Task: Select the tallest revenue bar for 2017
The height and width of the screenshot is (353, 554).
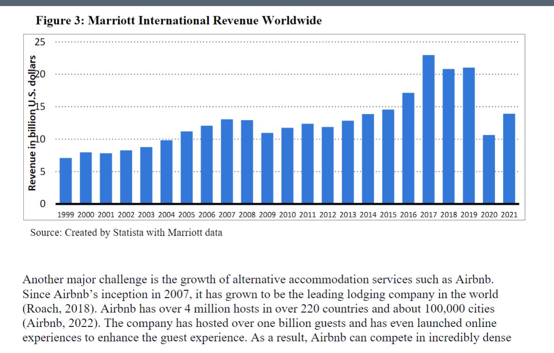Action: [429, 130]
